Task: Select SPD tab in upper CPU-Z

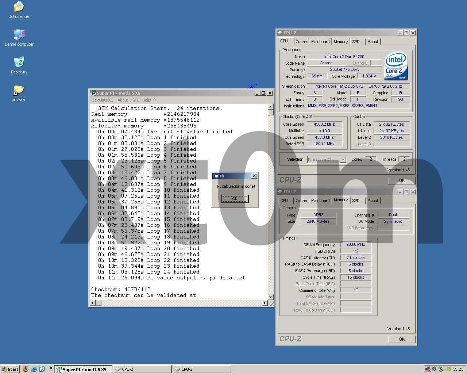Action: click(x=356, y=42)
